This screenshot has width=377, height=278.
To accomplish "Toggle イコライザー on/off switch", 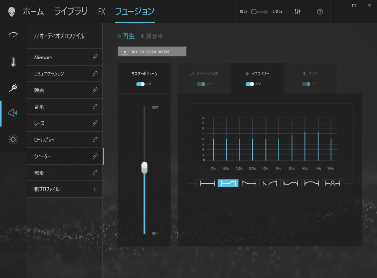I will point(249,84).
